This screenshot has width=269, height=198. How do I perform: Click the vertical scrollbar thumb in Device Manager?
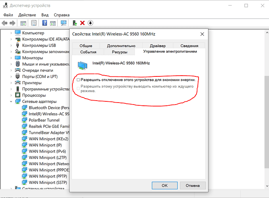[x=267, y=122]
